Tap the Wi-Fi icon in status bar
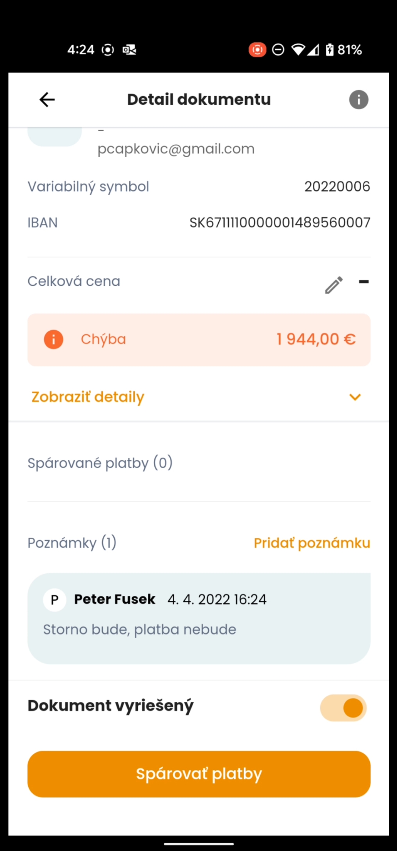 298,50
